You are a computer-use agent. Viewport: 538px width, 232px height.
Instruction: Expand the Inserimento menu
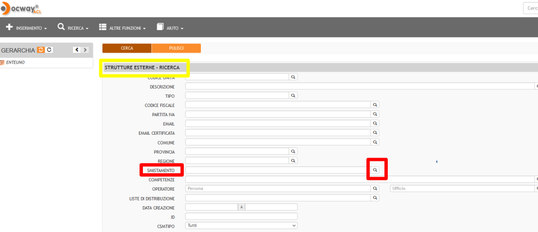click(x=26, y=28)
